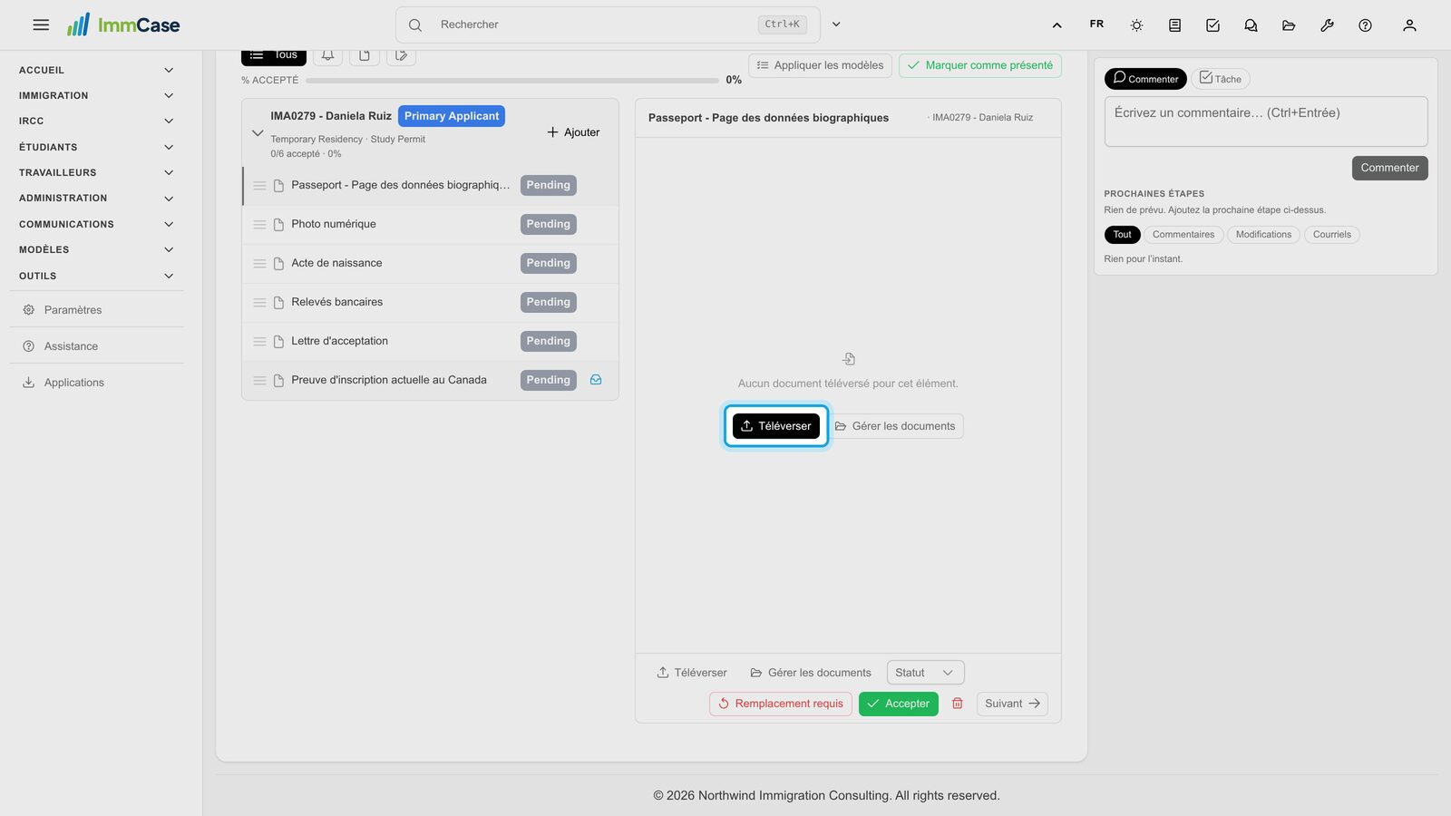Open the chat bubbles icon in header
1451x816 pixels.
click(1251, 25)
